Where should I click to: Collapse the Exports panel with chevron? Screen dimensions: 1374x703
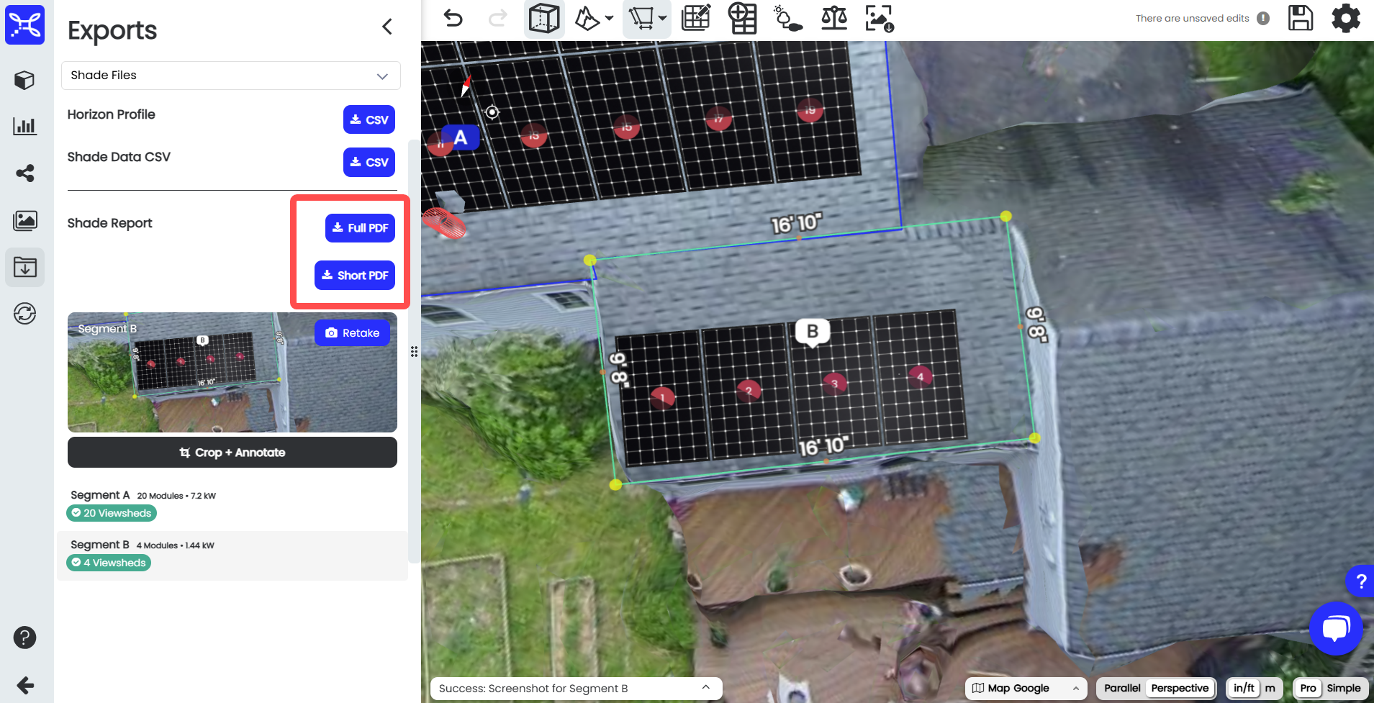[x=387, y=27]
